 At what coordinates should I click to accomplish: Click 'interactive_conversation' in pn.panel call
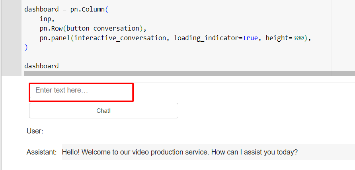[x=120, y=38]
